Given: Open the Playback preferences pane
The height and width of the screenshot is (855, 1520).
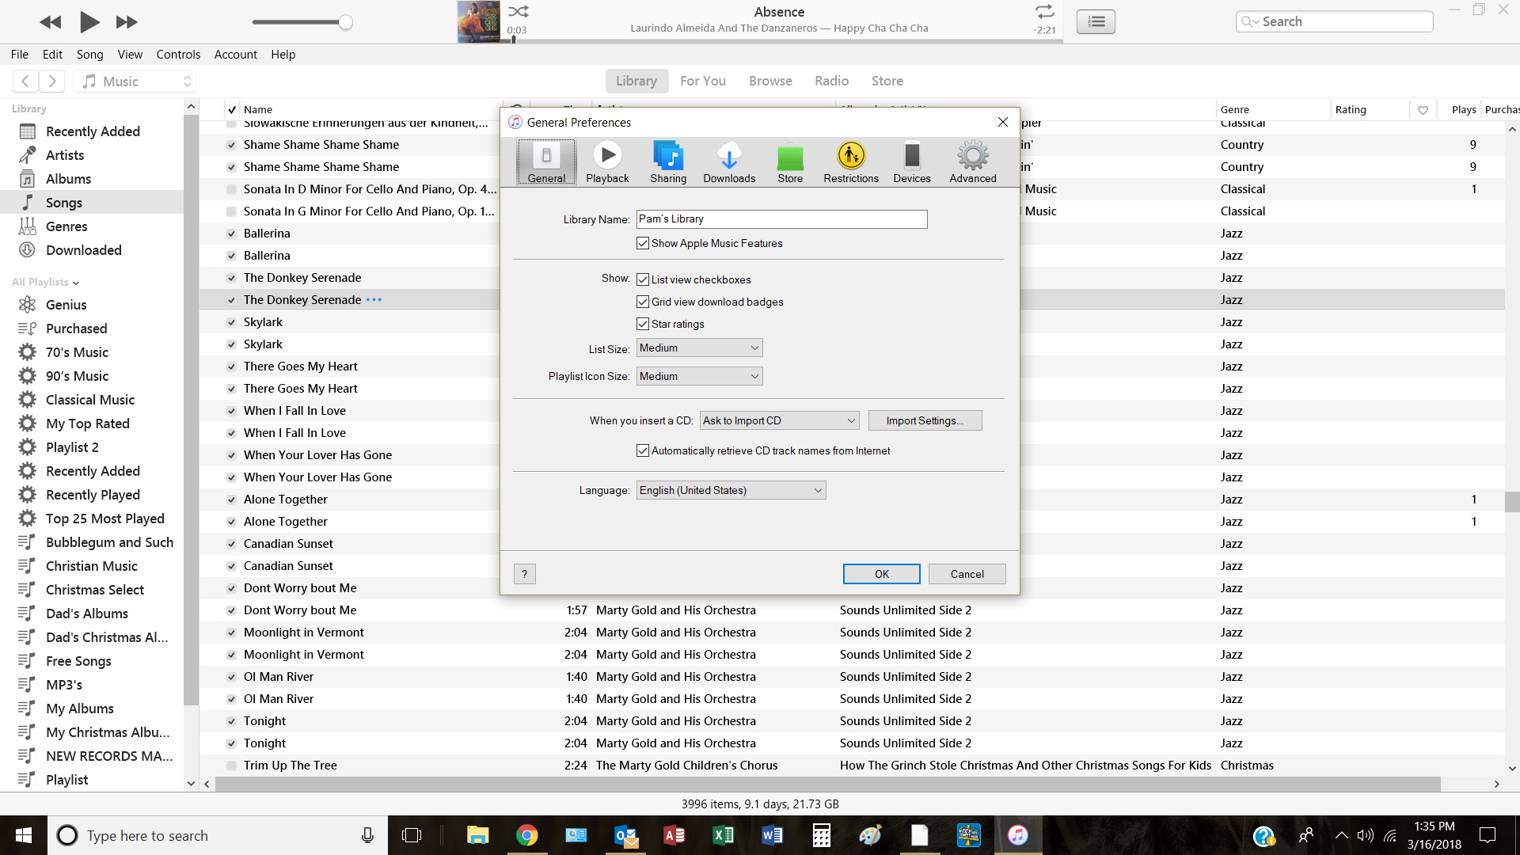Looking at the screenshot, I should point(607,162).
